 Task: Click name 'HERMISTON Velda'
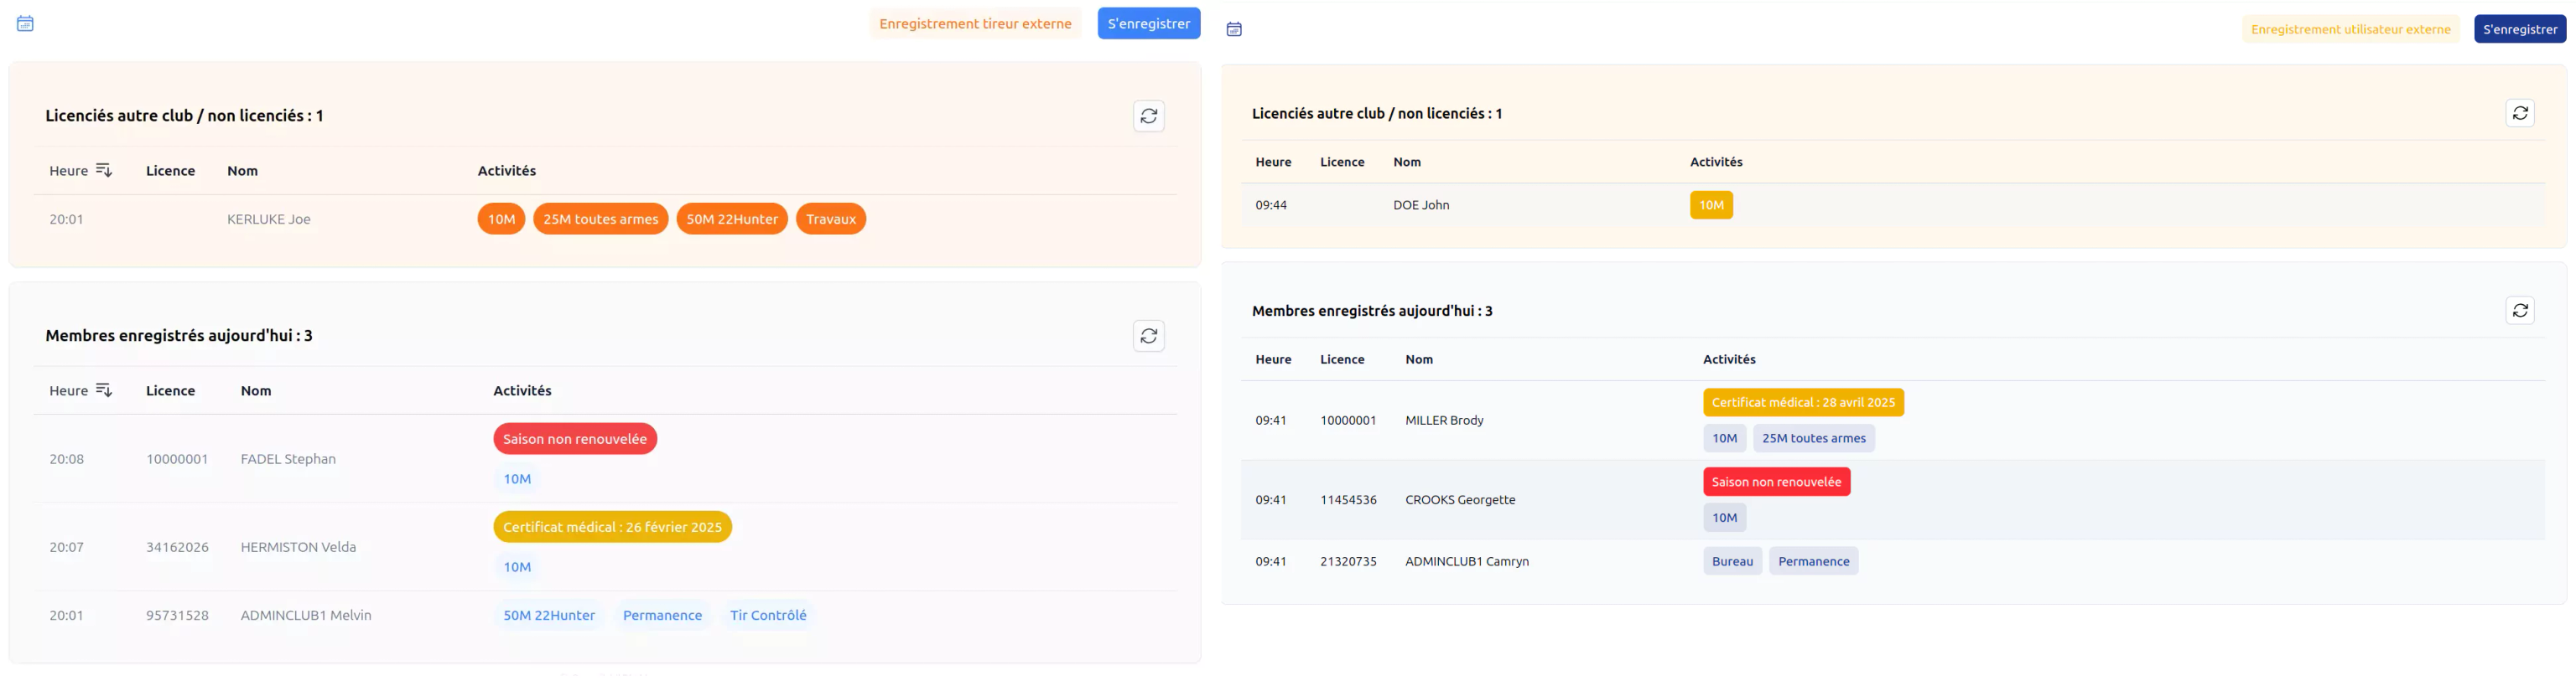click(x=298, y=547)
